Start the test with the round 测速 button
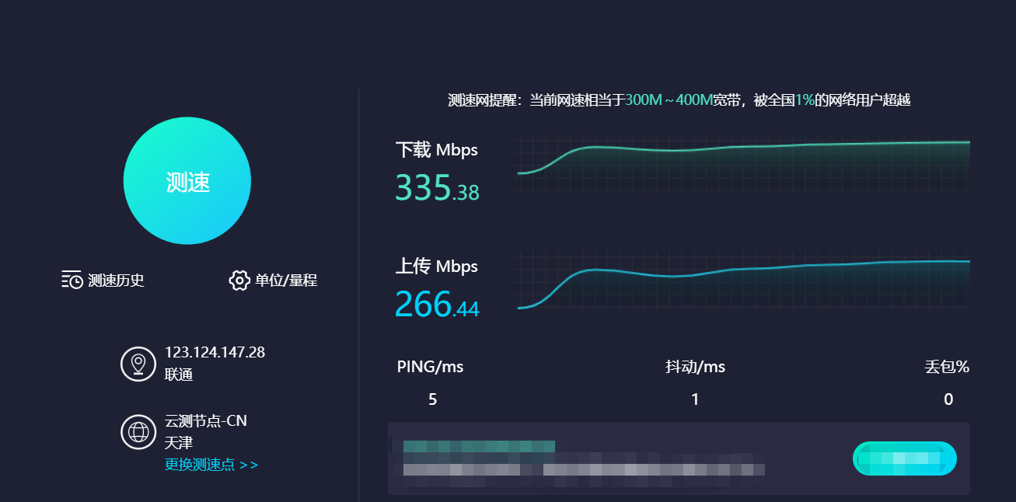 [x=187, y=181]
